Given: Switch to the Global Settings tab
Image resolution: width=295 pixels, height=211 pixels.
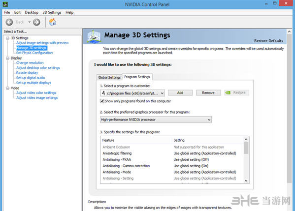Looking at the screenshot, I should [109, 77].
